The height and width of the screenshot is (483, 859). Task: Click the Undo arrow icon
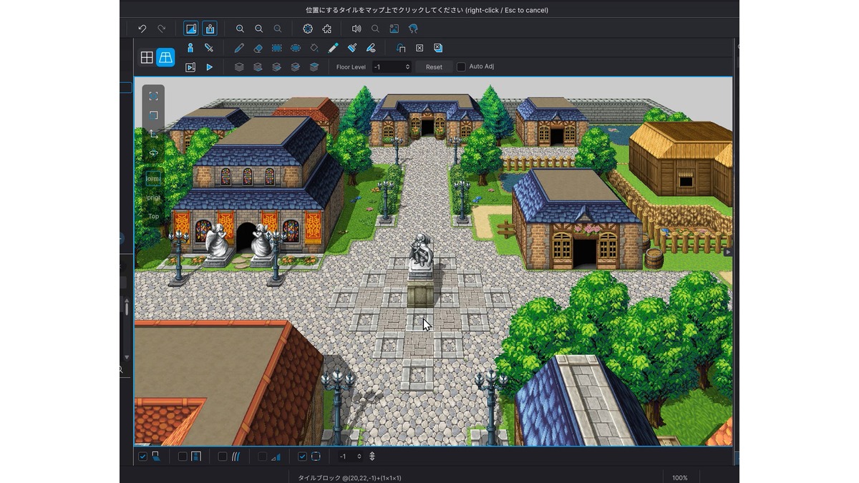pyautogui.click(x=142, y=29)
